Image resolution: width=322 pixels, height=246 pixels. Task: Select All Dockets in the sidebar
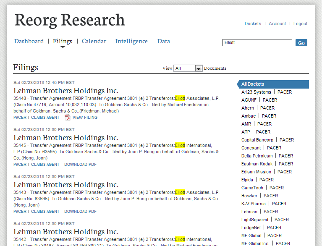tap(273, 84)
